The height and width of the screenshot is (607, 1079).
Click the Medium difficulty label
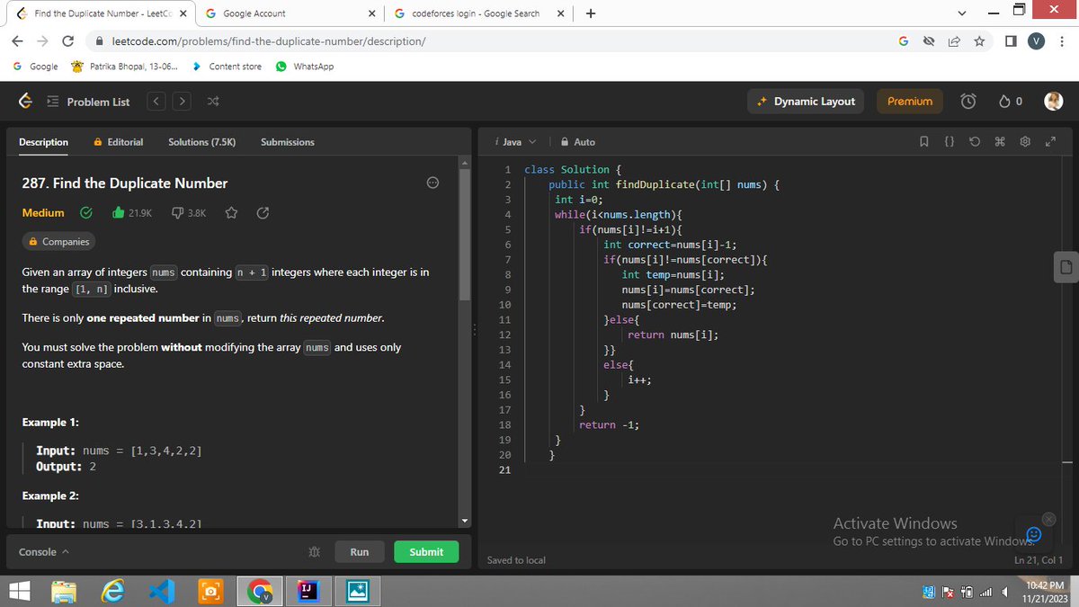(x=43, y=213)
